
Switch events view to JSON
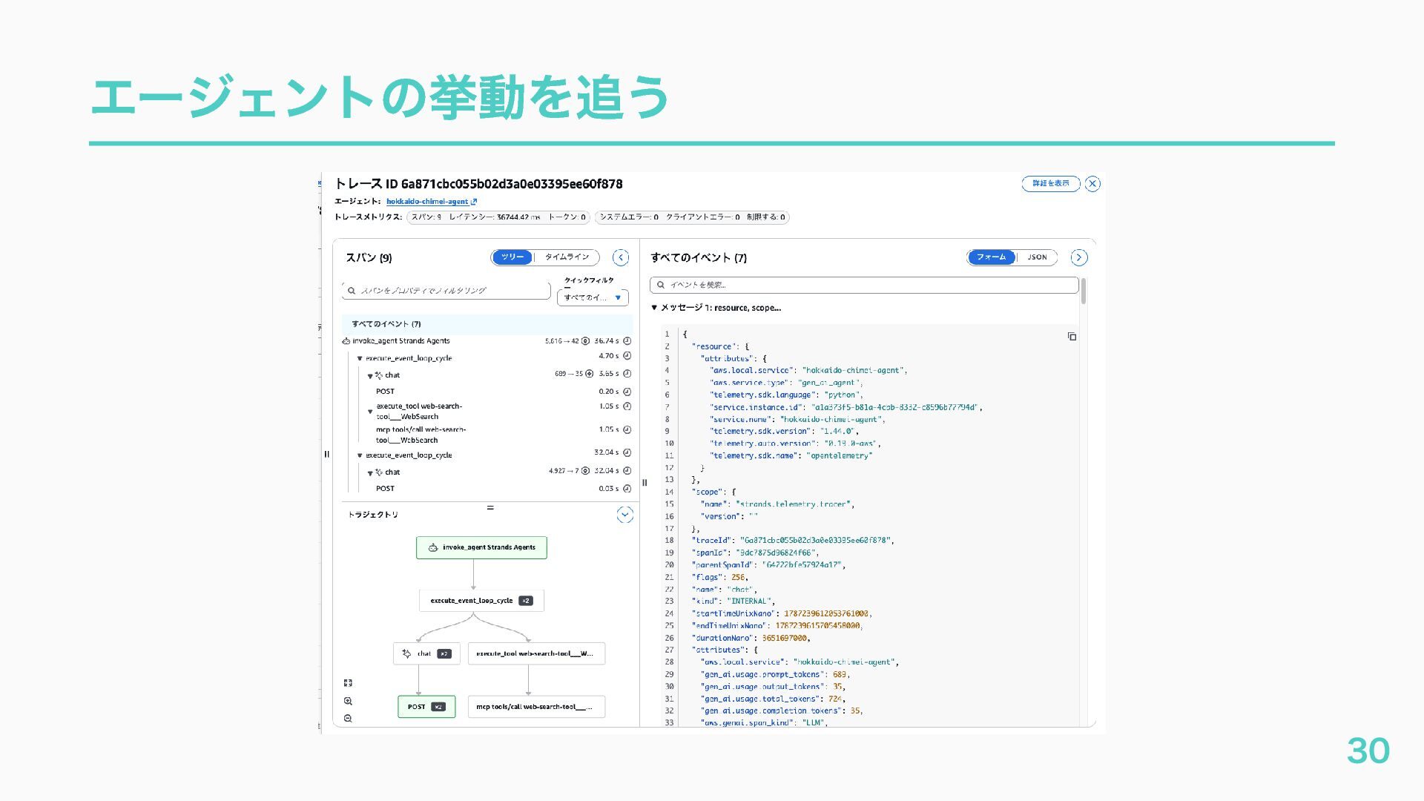pyautogui.click(x=1037, y=257)
